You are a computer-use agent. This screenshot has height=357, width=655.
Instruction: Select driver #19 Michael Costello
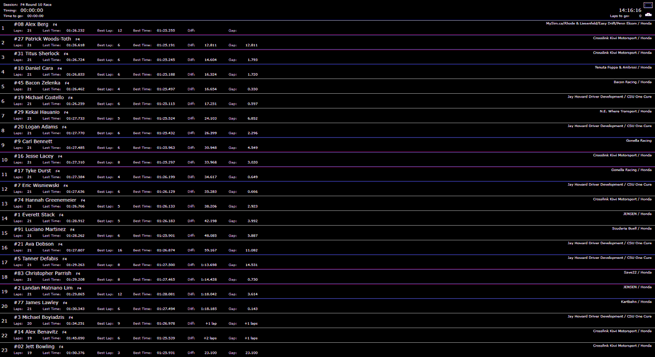tap(39, 98)
